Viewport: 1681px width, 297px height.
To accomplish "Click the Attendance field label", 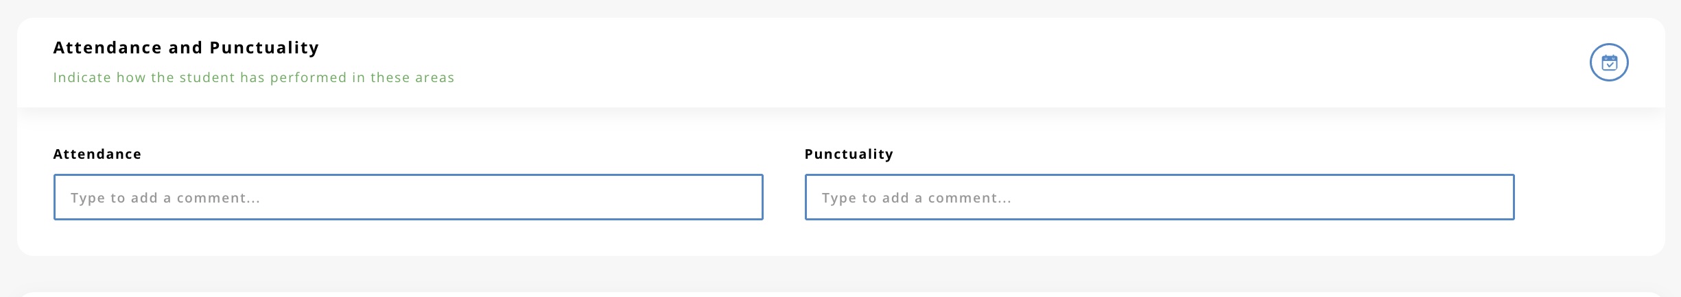I will tap(97, 154).
